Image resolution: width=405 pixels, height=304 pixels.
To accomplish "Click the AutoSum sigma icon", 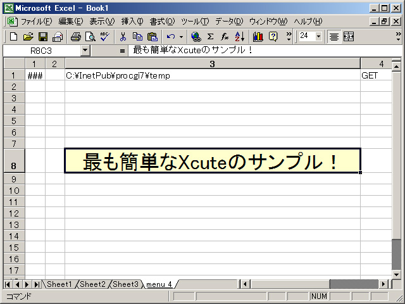I will (x=211, y=37).
